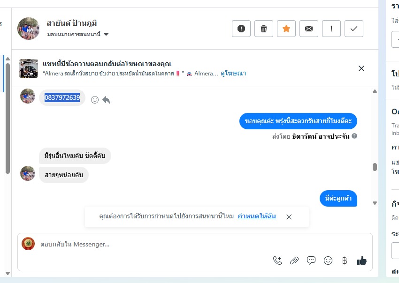The width and height of the screenshot is (399, 283).
Task: Click the chat scrollbar down arrow
Action: (375, 203)
